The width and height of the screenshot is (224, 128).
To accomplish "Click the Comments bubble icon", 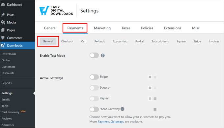I will point(3,38).
